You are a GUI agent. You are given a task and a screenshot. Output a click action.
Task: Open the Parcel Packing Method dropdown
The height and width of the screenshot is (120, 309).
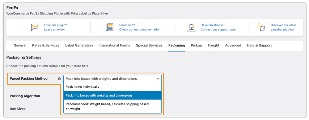click(112, 79)
